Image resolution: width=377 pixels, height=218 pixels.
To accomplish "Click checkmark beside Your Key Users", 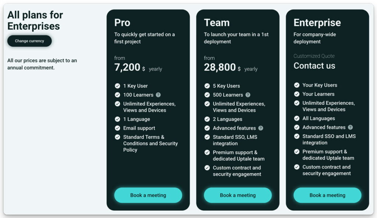I will [x=297, y=85].
